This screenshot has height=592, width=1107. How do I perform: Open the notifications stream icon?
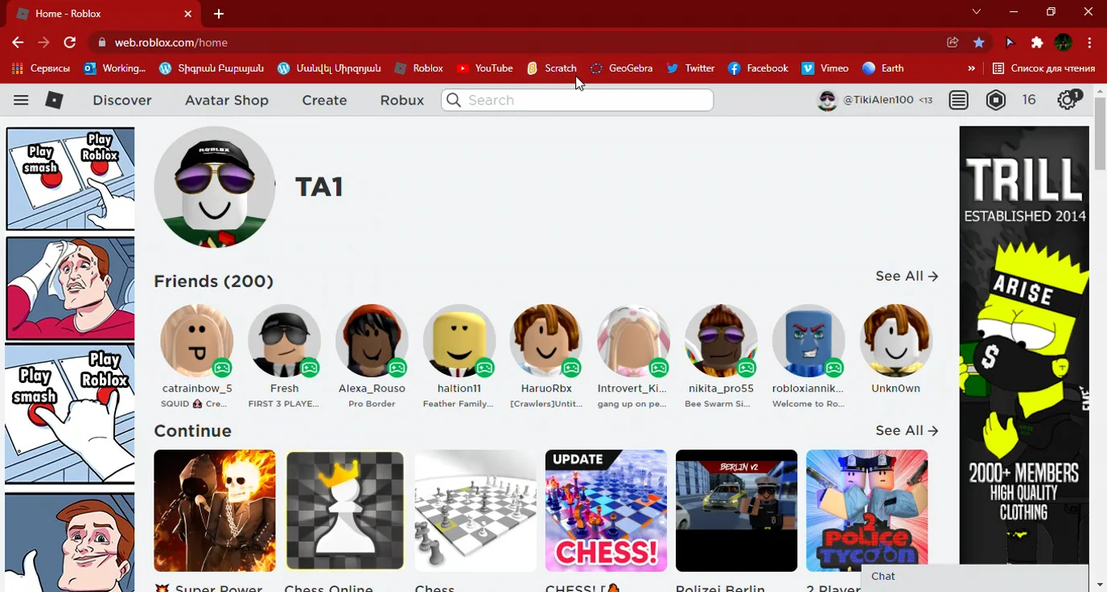958,100
